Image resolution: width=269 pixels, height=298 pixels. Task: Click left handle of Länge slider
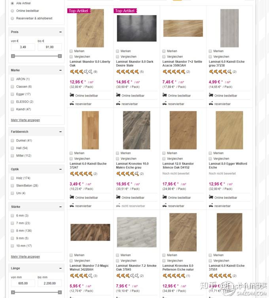(13, 292)
